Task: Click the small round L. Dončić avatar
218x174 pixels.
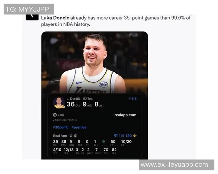Action: (x=59, y=103)
